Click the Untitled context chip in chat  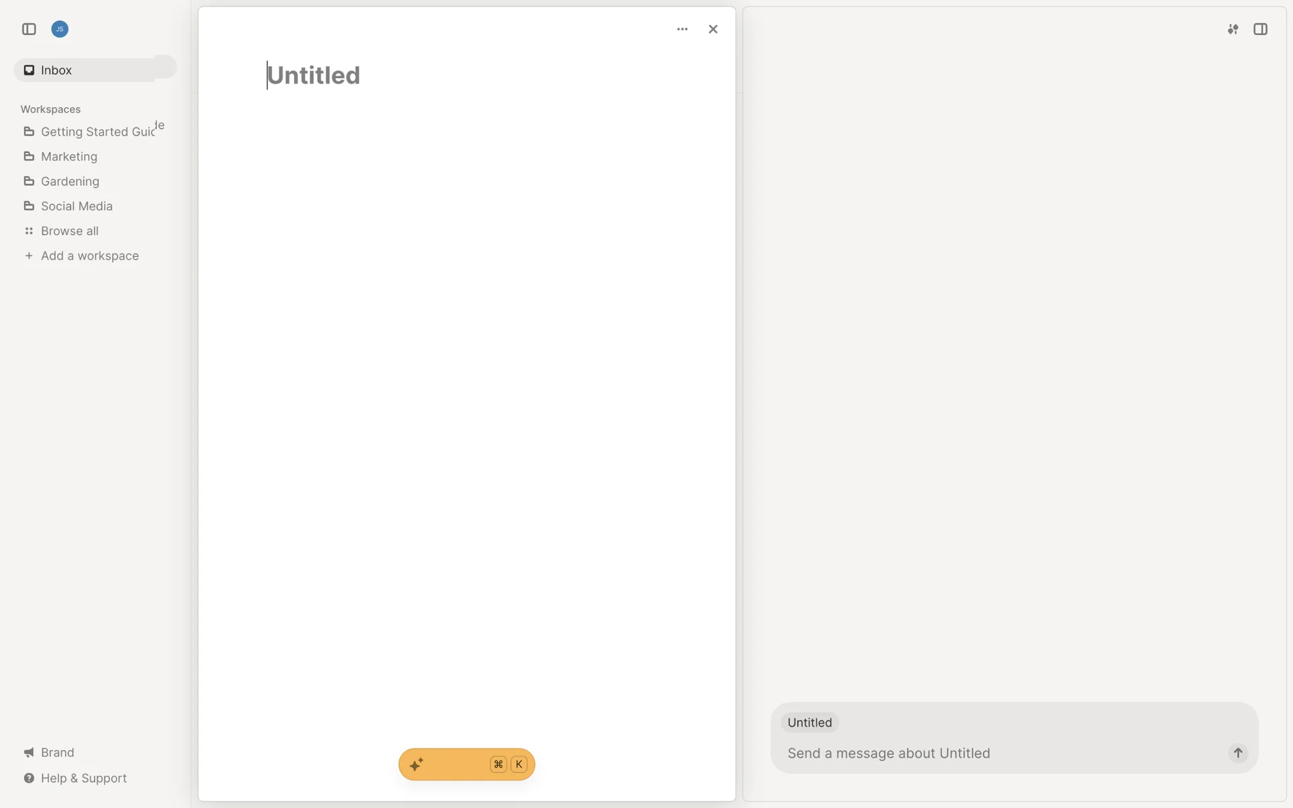809,722
